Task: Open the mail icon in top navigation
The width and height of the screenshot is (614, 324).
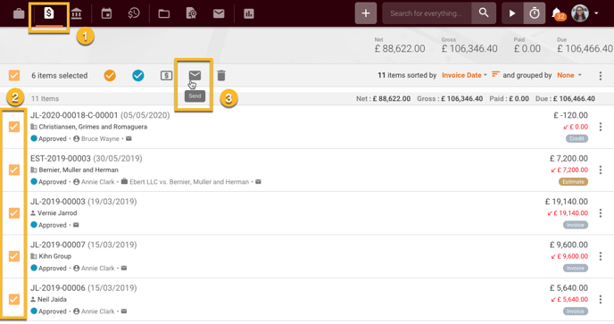Action: pos(219,13)
